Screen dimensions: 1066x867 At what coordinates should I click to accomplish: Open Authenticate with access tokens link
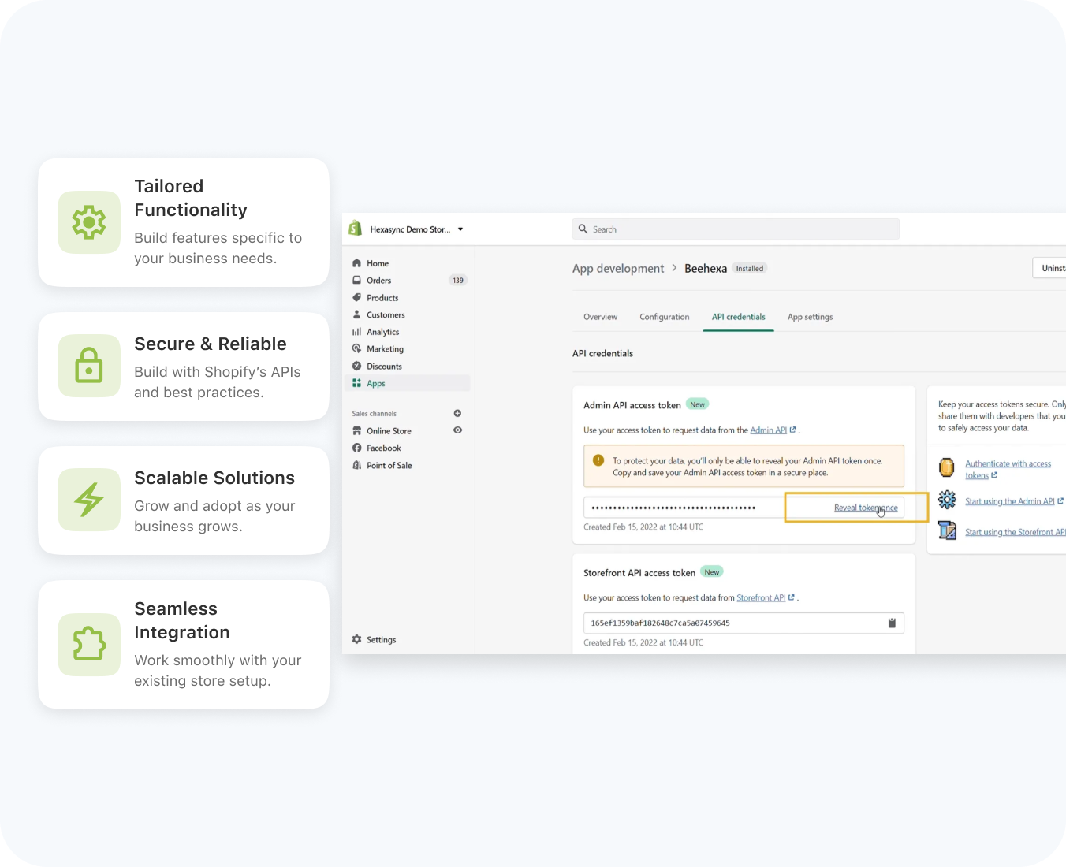click(x=1008, y=470)
